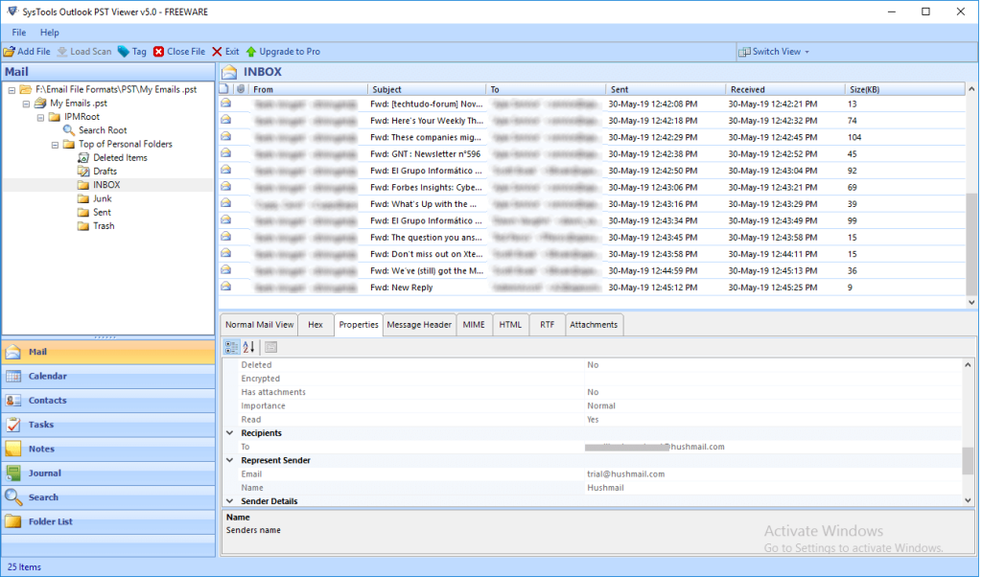Open the Switch View dropdown
The width and height of the screenshot is (982, 577).
click(x=774, y=52)
